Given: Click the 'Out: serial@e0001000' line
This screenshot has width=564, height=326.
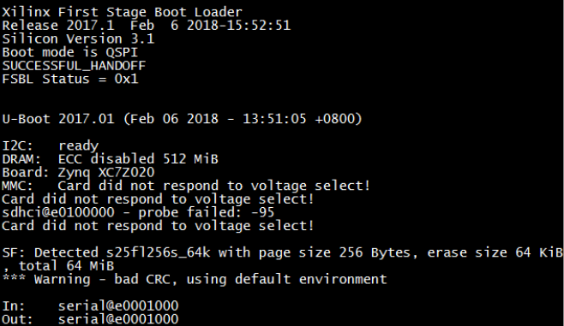Looking at the screenshot, I should click(90, 319).
